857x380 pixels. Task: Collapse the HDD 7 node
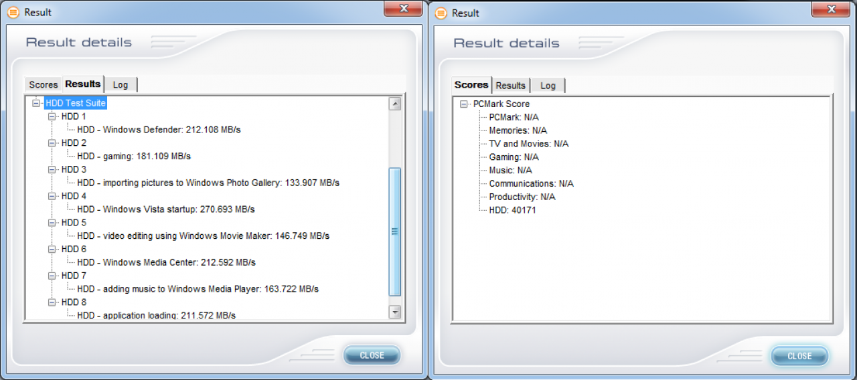click(x=52, y=276)
